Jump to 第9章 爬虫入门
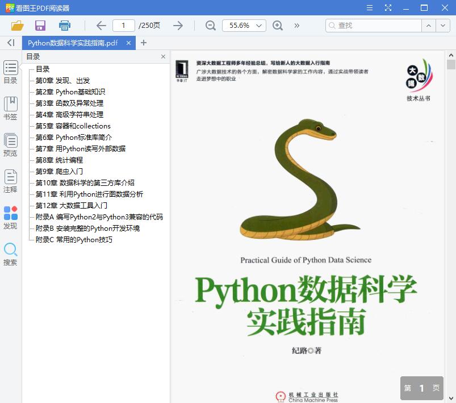Image resolution: width=456 pixels, height=403 pixels. click(59, 171)
